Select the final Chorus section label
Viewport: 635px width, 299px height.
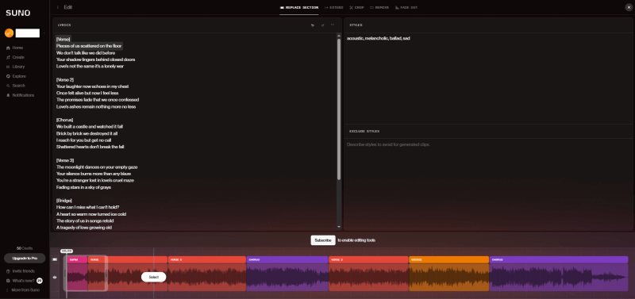[x=559, y=260]
